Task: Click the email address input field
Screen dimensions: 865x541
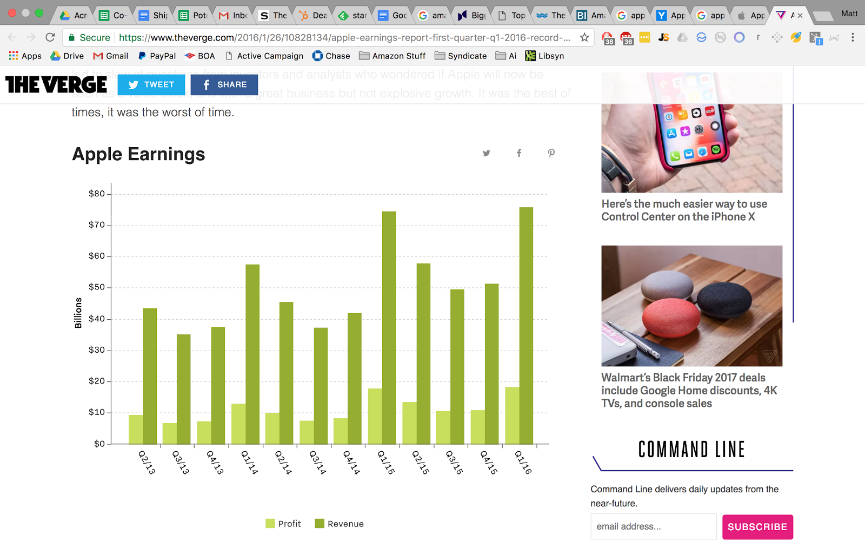Action: (654, 526)
